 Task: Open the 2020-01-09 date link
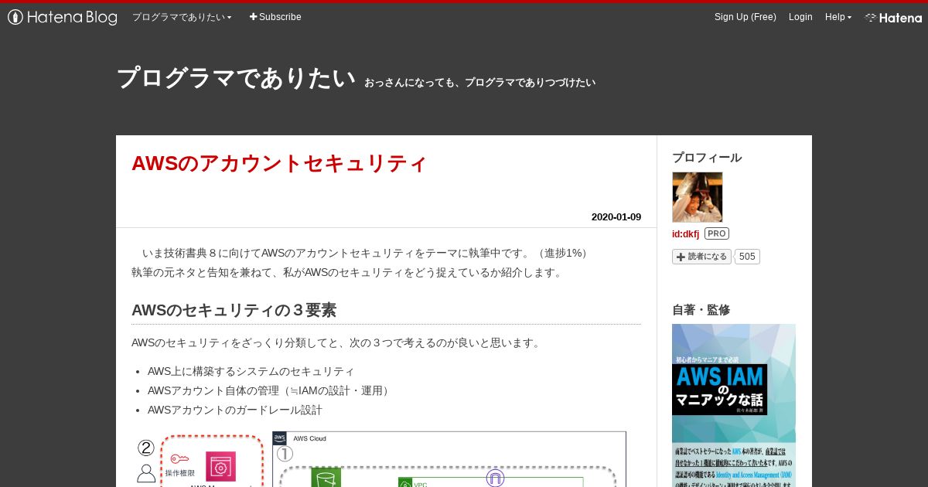616,217
